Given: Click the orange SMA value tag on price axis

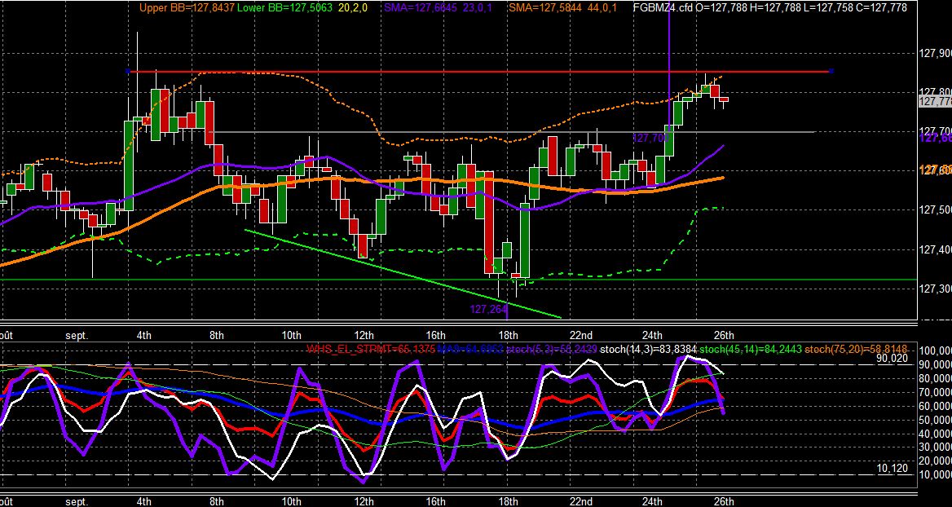Looking at the screenshot, I should [936, 170].
